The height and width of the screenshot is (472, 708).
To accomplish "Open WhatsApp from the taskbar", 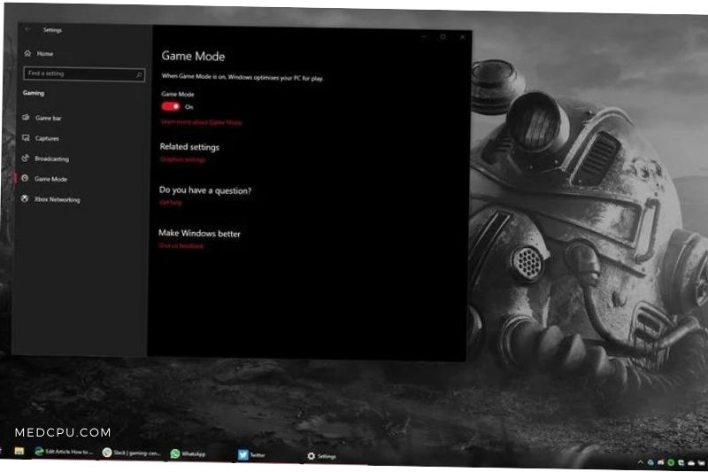I will (x=188, y=453).
